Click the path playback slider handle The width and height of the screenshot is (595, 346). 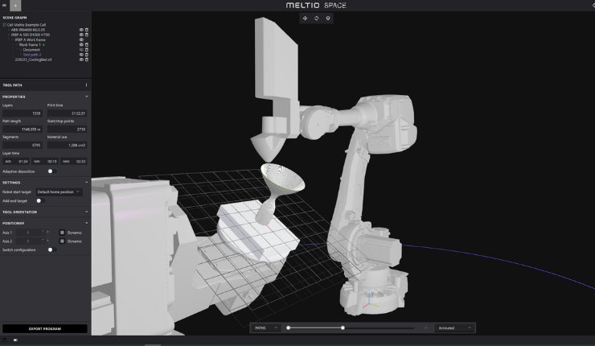pyautogui.click(x=343, y=327)
